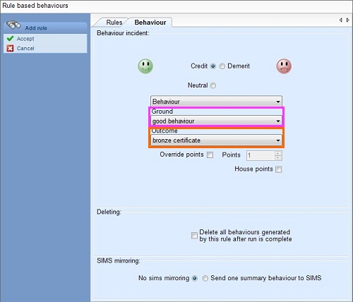This screenshot has height=302, width=353.
Task: Open the Outcome bronze certificate dropdown
Action: 216,140
